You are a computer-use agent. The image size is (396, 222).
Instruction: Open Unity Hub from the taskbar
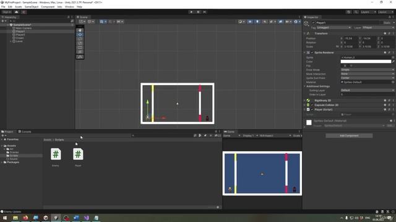click(x=46, y=218)
